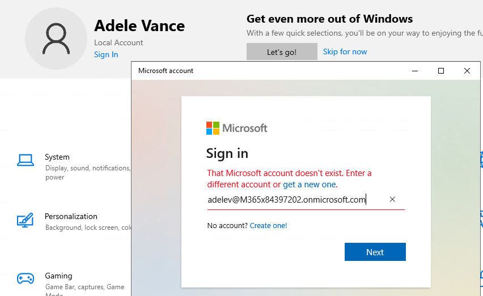Click the Skip for now link
The height and width of the screenshot is (296, 483).
[x=345, y=52]
